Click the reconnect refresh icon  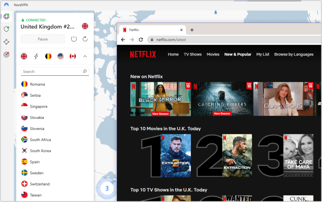click(x=85, y=39)
